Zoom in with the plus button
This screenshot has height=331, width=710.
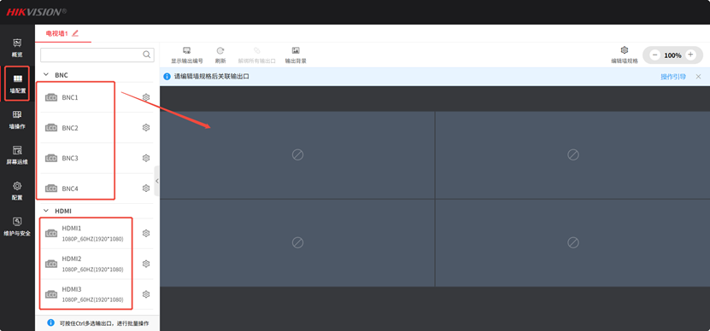click(690, 55)
